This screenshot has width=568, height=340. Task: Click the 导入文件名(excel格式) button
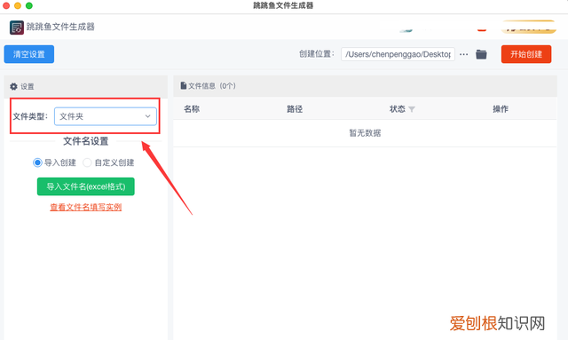(x=86, y=186)
